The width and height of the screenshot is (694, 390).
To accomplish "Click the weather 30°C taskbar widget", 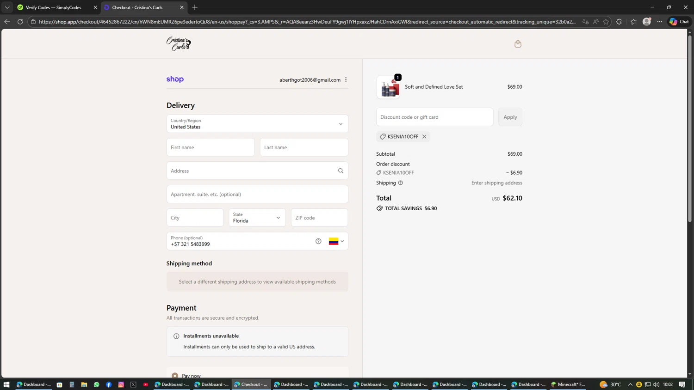I will pyautogui.click(x=610, y=384).
